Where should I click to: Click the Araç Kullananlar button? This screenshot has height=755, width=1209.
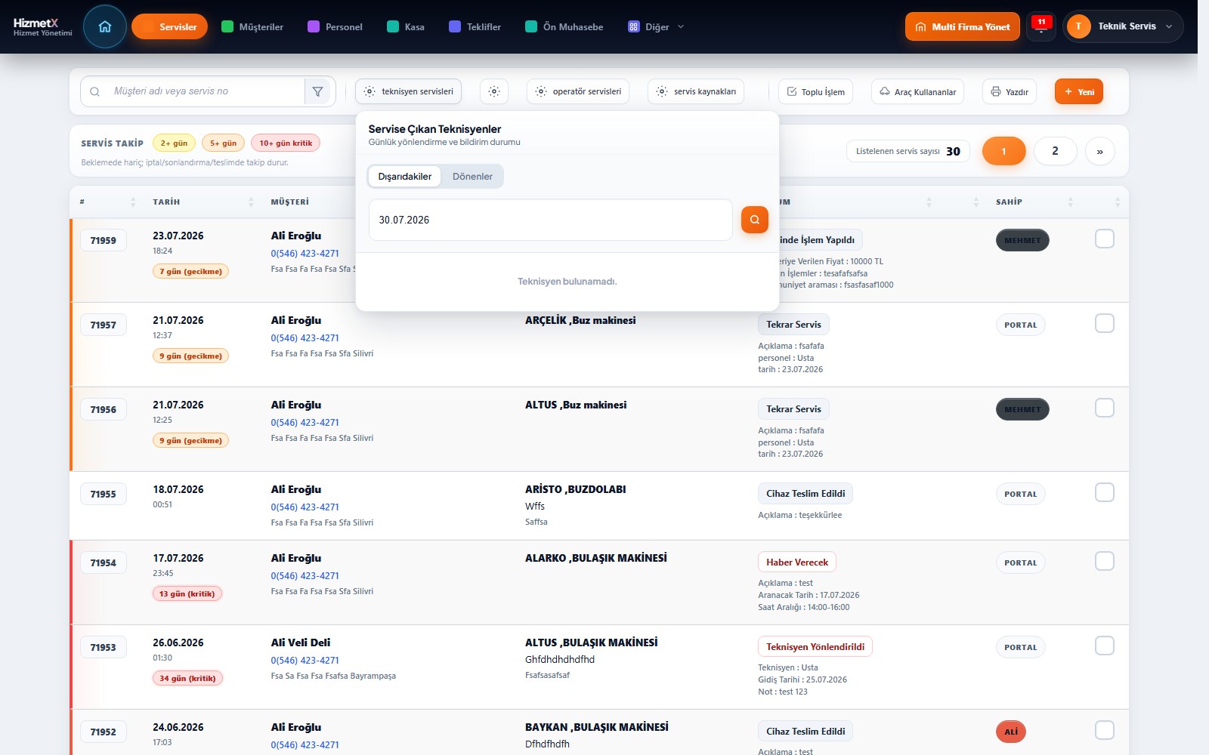pyautogui.click(x=918, y=91)
